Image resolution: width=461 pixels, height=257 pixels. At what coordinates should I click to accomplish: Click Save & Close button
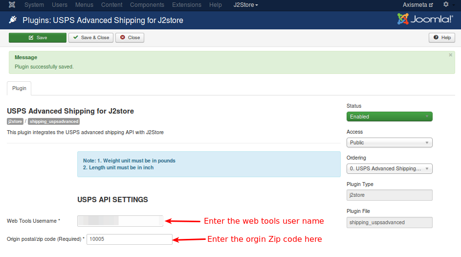(91, 38)
